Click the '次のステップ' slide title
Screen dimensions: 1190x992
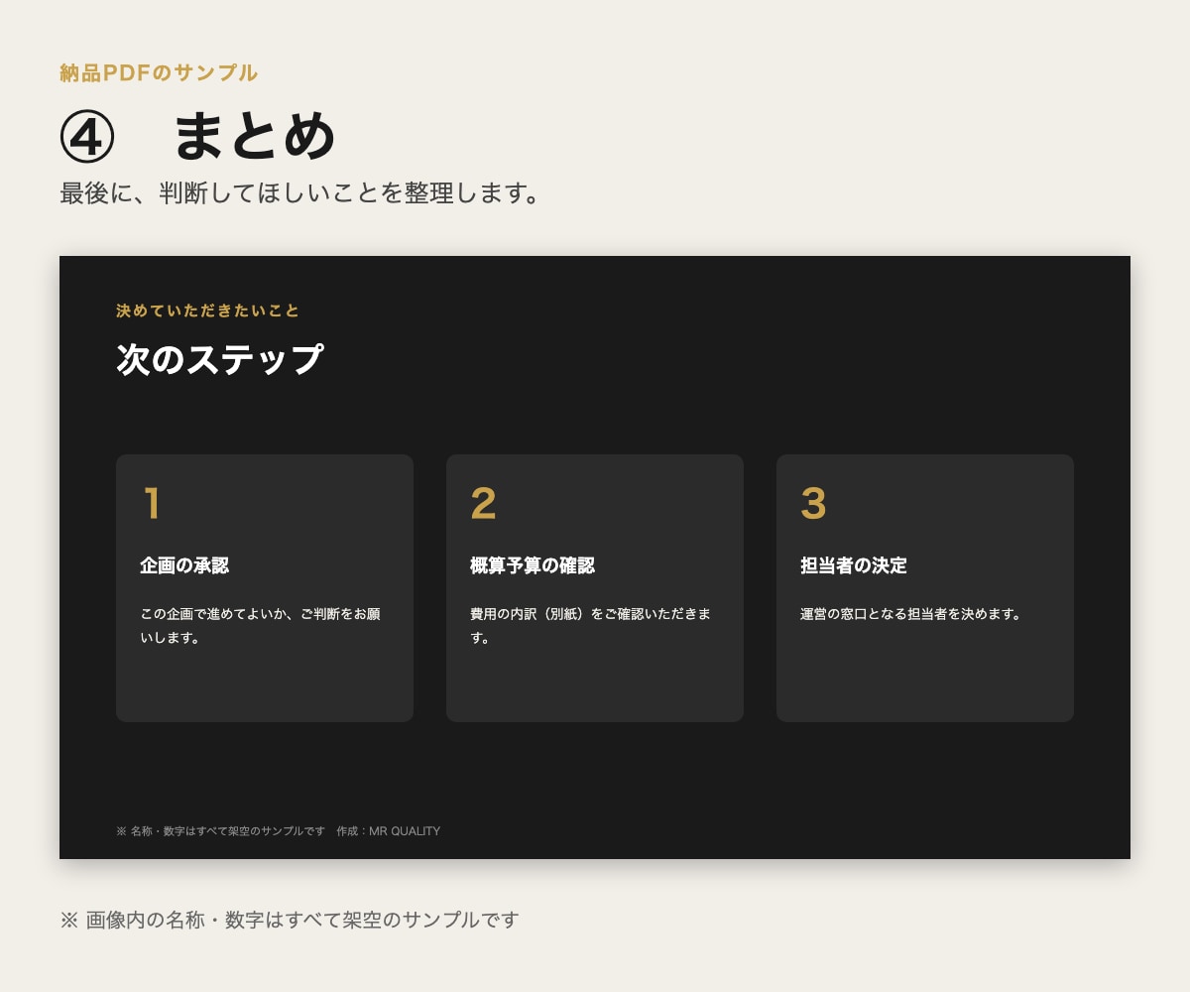(x=220, y=359)
